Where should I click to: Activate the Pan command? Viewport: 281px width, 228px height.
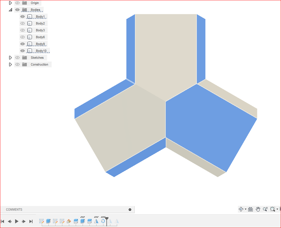[x=258, y=209]
